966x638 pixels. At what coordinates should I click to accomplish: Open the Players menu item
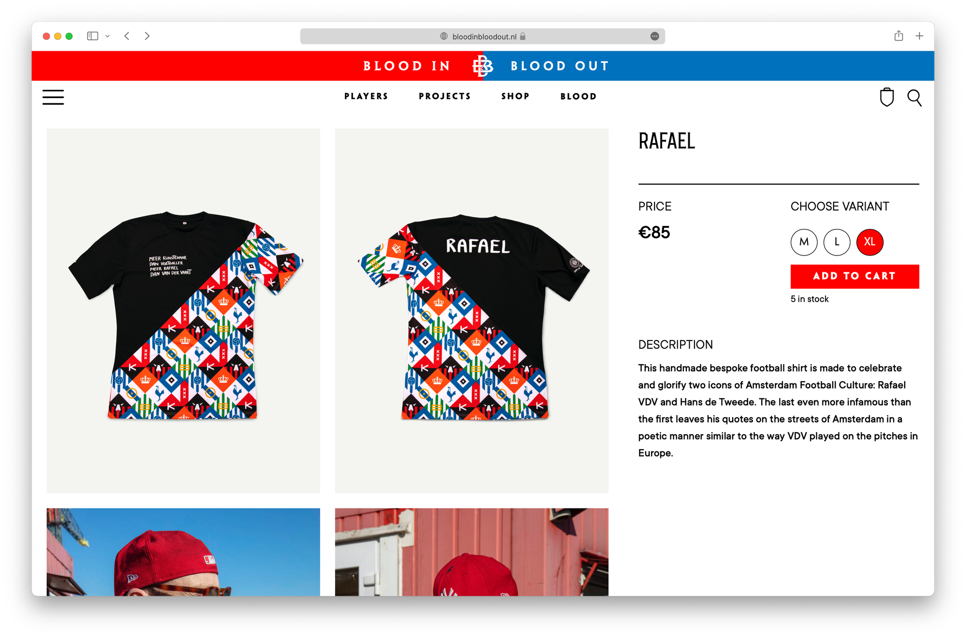click(x=366, y=96)
